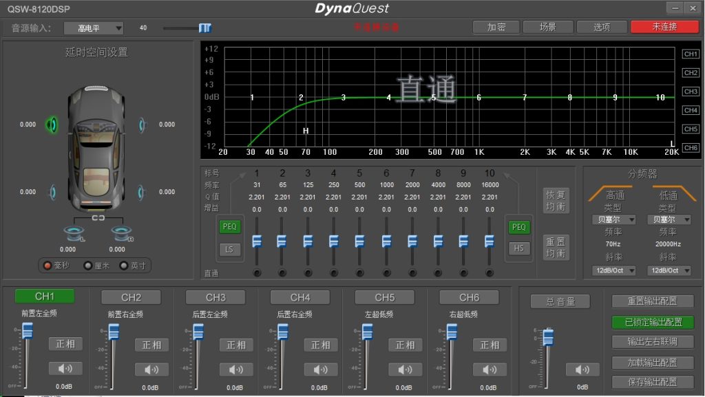705x397 pixels.
Task: Toggle the HS high shelf button
Action: 519,248
